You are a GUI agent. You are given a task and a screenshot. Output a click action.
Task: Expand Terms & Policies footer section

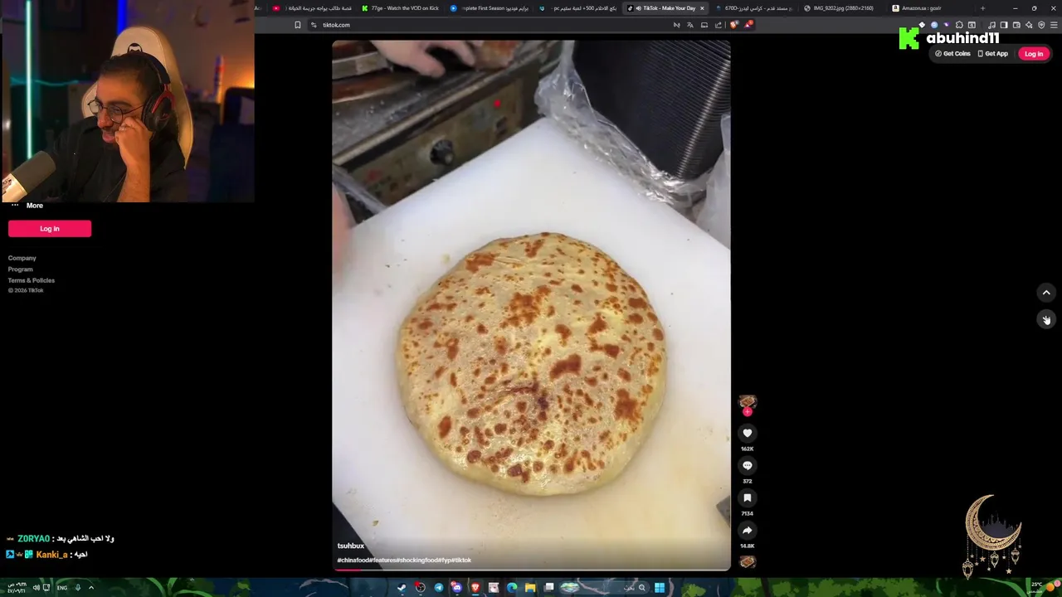tap(32, 280)
